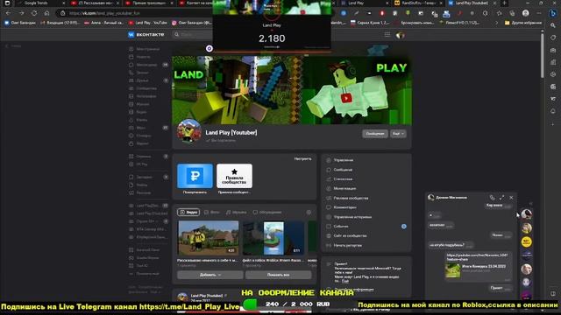Close the chat popup window
561x315 pixels.
[x=511, y=198]
